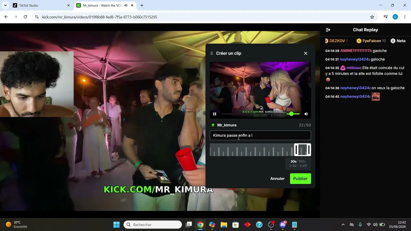
Task: Open Notepad from the taskbar
Action: click(x=294, y=225)
